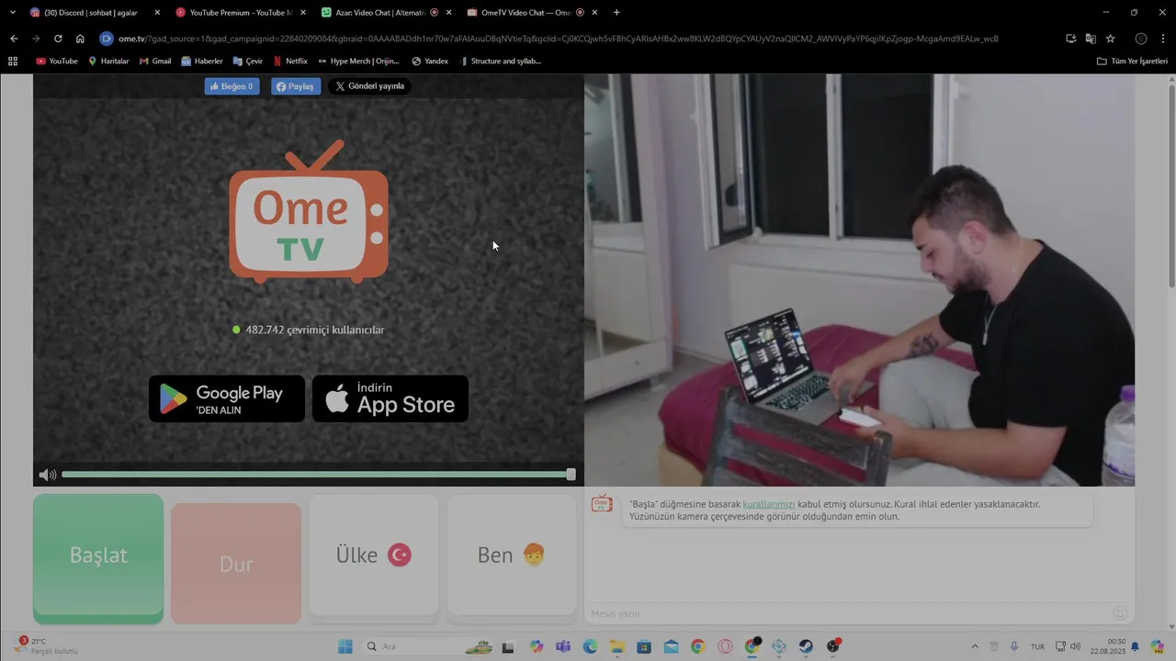This screenshot has width=1176, height=661.
Task: Expand the Tüm Yer İşaretleri folder
Action: tap(1132, 62)
